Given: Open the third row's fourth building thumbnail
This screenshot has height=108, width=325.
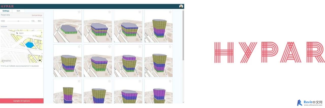Looking at the screenshot, I should (x=158, y=91).
